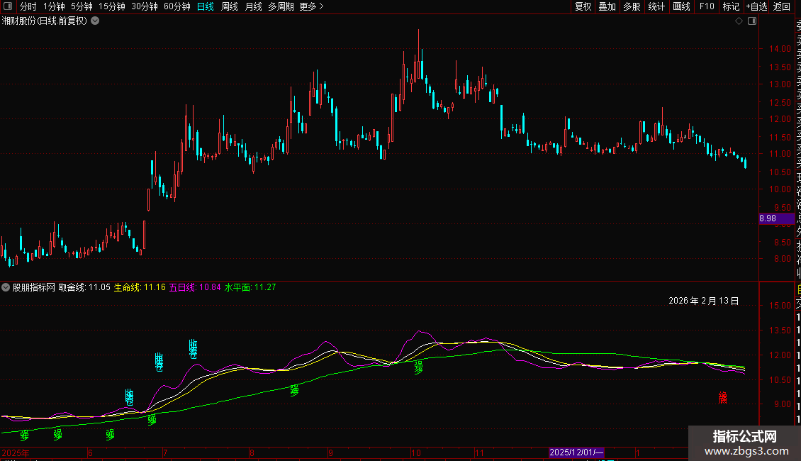Click the 标记 mark button
The width and height of the screenshot is (801, 461).
731,6
